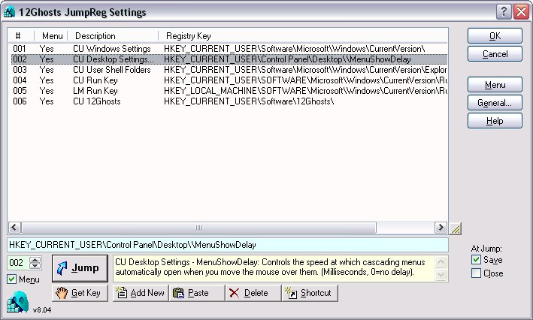The height and width of the screenshot is (320, 533).
Task: Click Add New button
Action: point(141,293)
